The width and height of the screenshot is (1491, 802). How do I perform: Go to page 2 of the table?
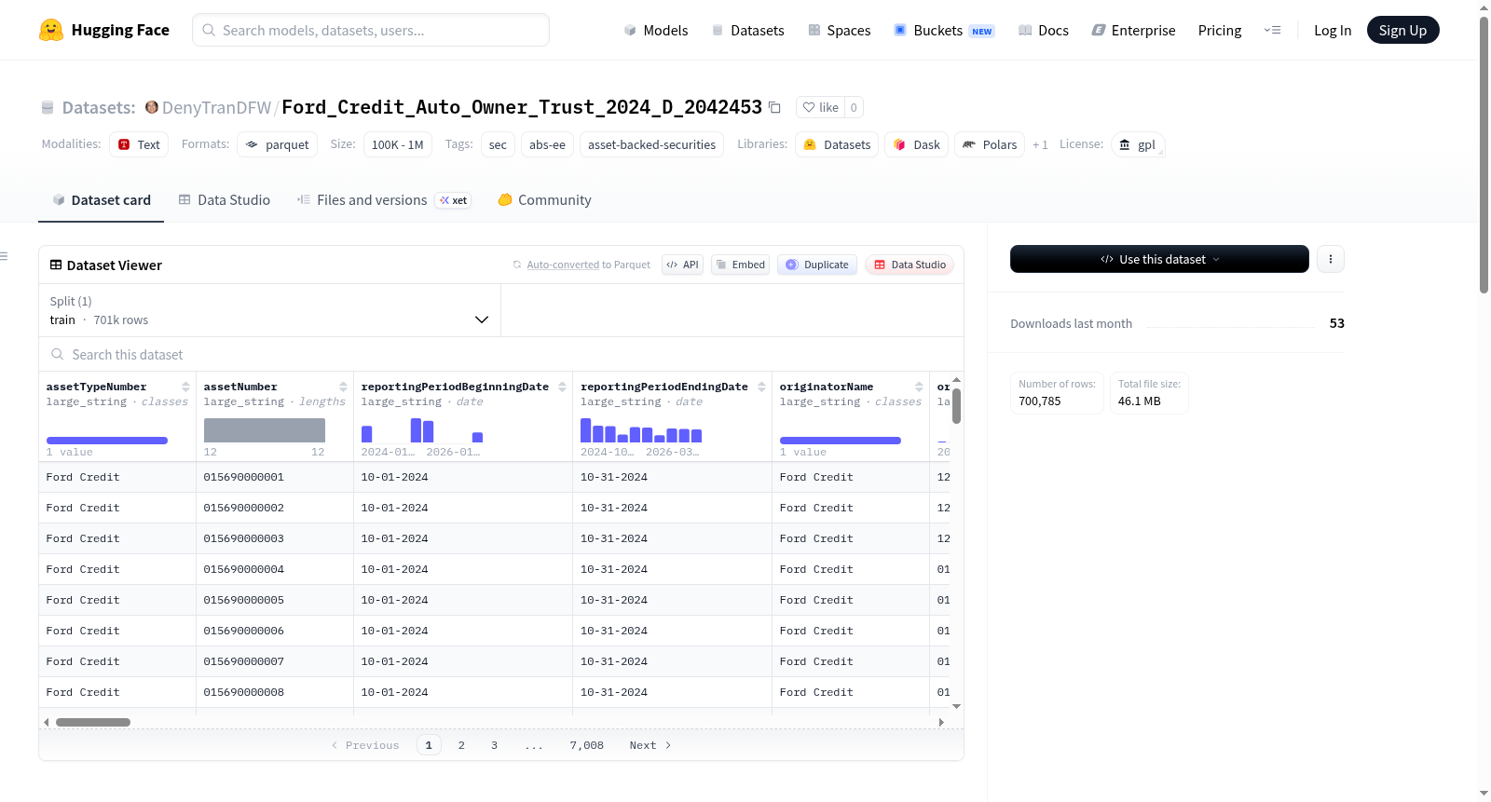click(x=461, y=745)
